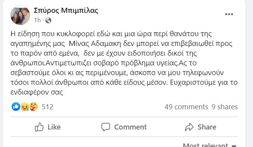This screenshot has height=147, width=253.
Task: Open the 1h post timestamp link
Action: [37, 20]
